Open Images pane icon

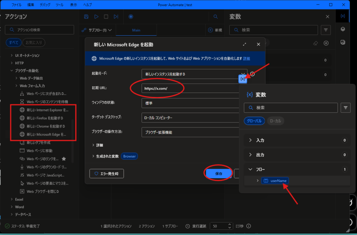[343, 42]
